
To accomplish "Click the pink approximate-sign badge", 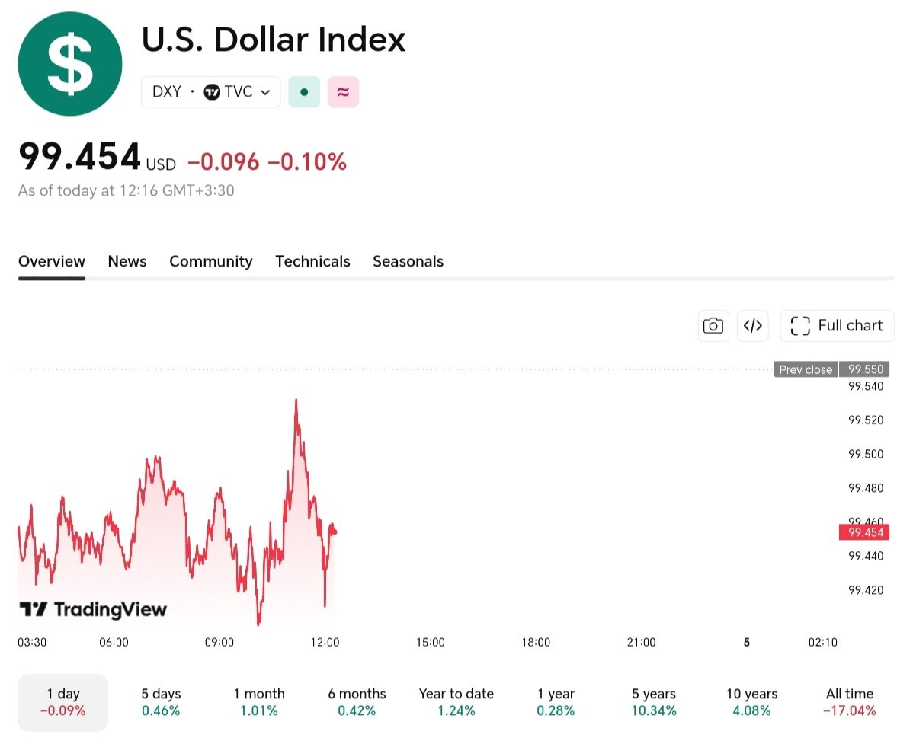I will (x=343, y=92).
